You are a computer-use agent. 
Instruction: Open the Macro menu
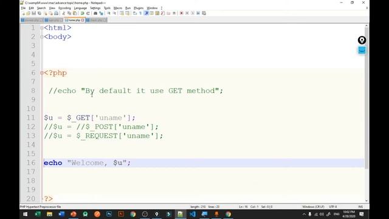118,8
